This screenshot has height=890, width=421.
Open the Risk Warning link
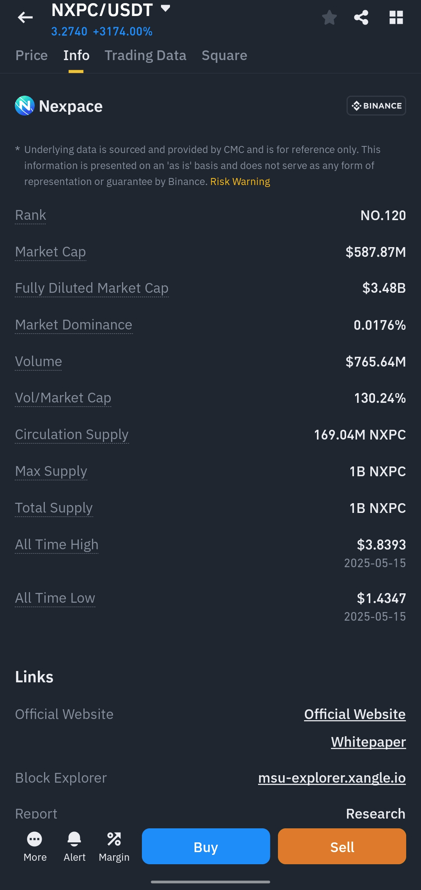pos(240,182)
